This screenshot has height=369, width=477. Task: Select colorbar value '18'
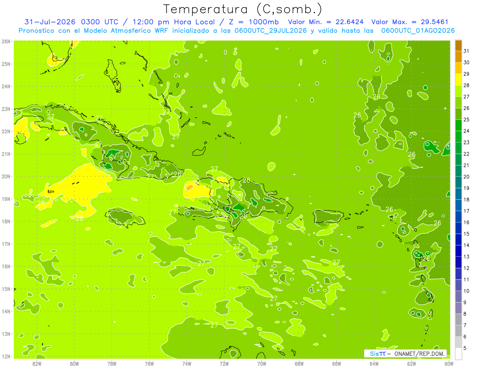[x=467, y=199]
